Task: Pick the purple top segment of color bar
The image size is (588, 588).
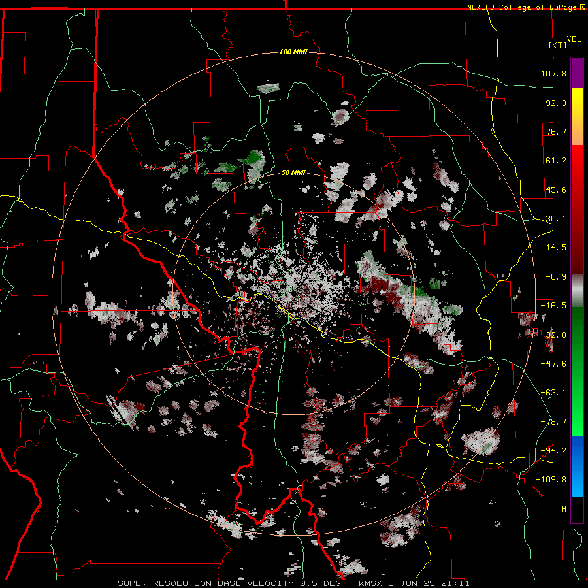Action: 577,73
